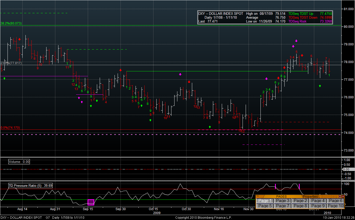Maximize the floating PAGES panel
Image resolution: width=355 pixels, height=220 pixels.
tap(340, 197)
